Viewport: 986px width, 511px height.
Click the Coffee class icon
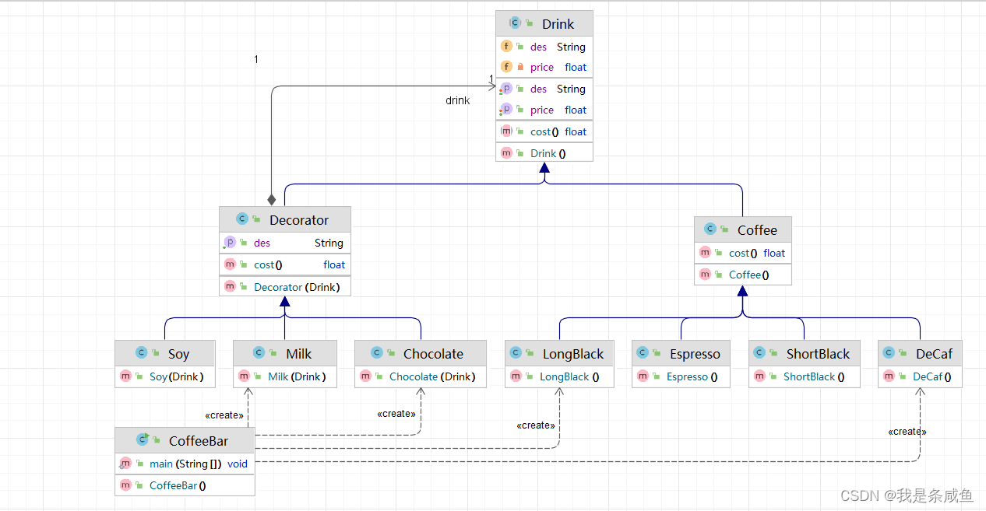click(x=710, y=229)
